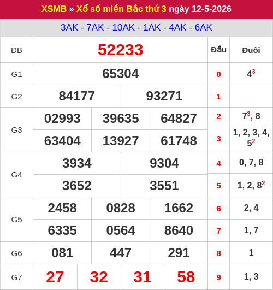Screen dimensions: 273x290
Task: Select G6 number 291
Action: click(x=179, y=253)
